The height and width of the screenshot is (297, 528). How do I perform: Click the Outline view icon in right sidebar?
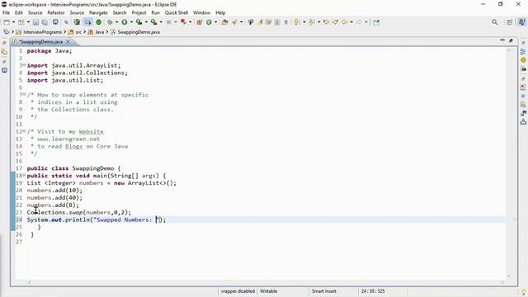(x=523, y=51)
